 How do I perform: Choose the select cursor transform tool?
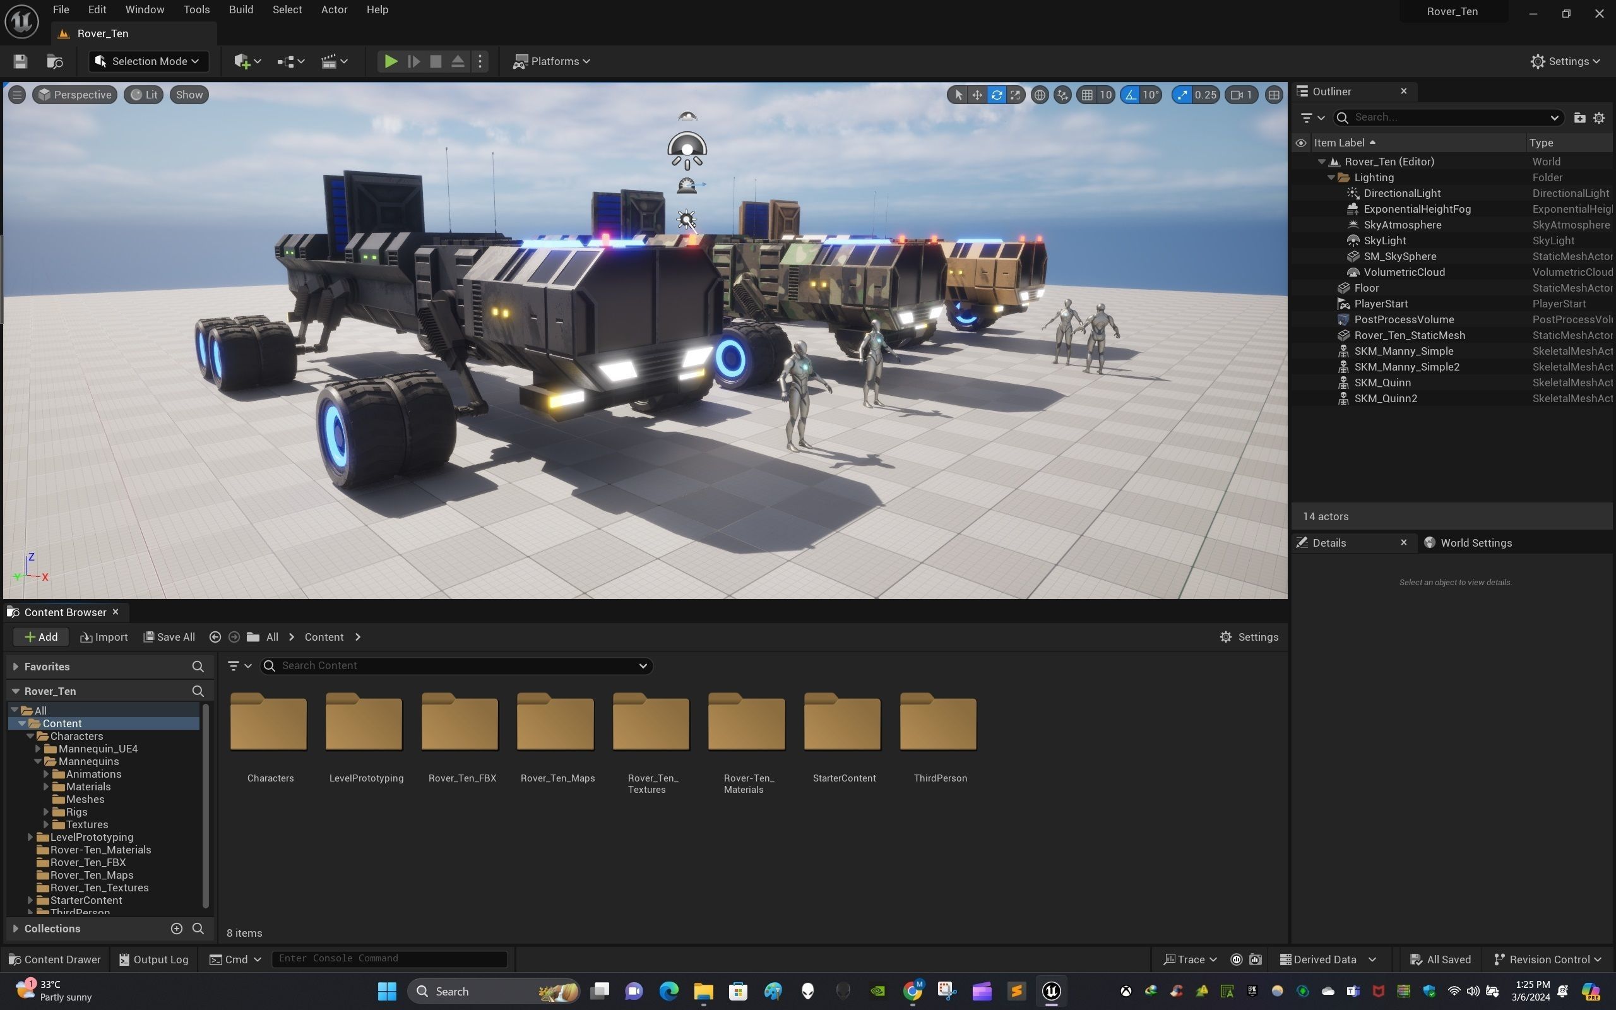pyautogui.click(x=958, y=95)
